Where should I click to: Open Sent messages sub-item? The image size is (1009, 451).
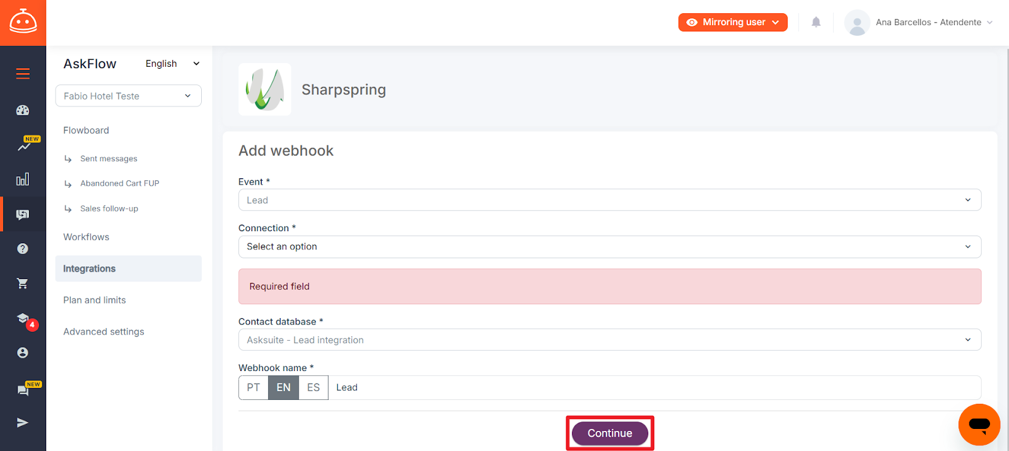pyautogui.click(x=108, y=159)
